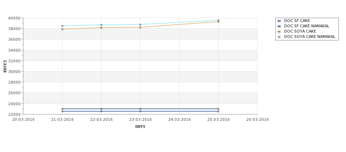This screenshot has height=152, width=346.
Task: Click orange line data point on 21-03-2016
Action: pos(62,29)
